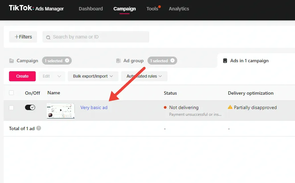Screen dimensions: 295x183
Task: Clear the Ad group 1 selected filter
Action: pos(172,60)
